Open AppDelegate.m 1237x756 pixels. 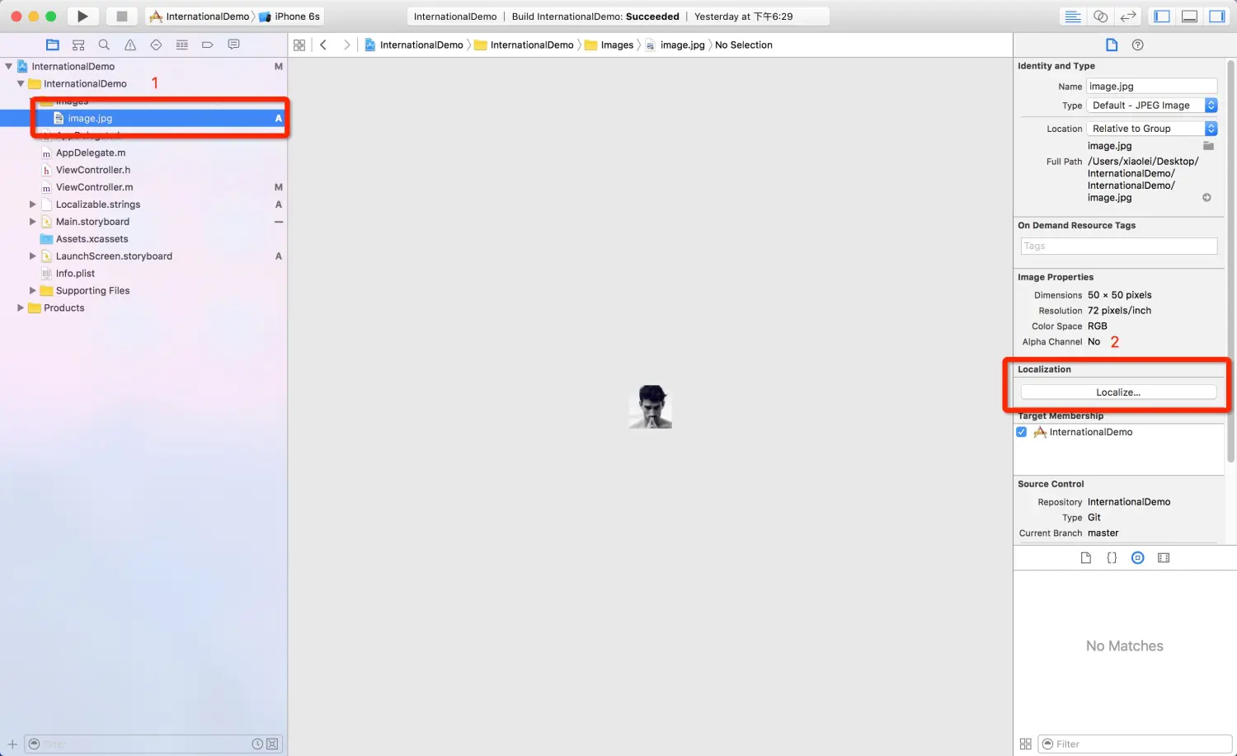point(91,153)
